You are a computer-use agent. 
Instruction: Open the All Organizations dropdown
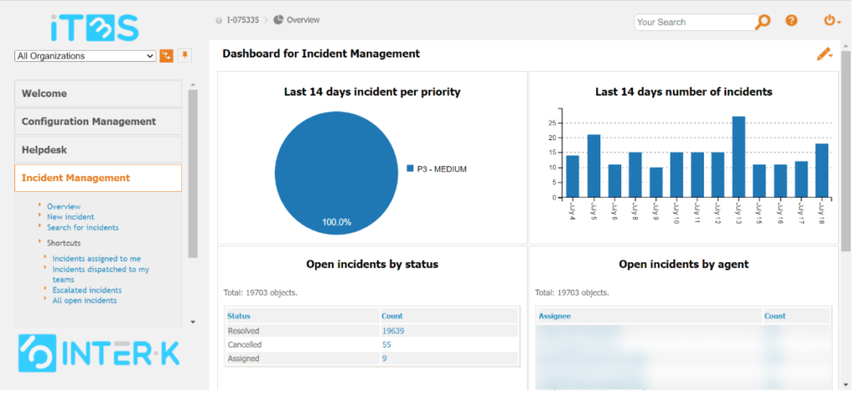[85, 56]
